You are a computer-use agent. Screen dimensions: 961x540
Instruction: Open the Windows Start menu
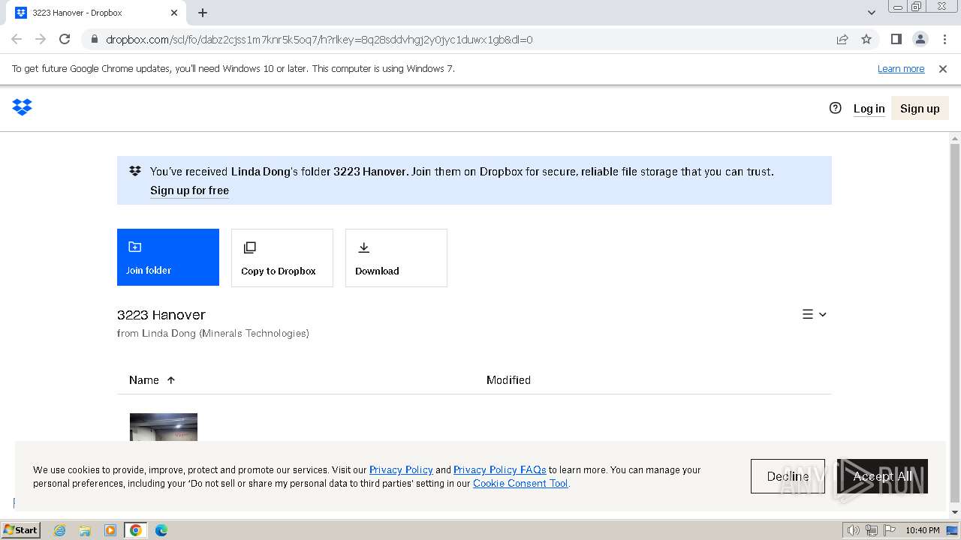pyautogui.click(x=21, y=529)
